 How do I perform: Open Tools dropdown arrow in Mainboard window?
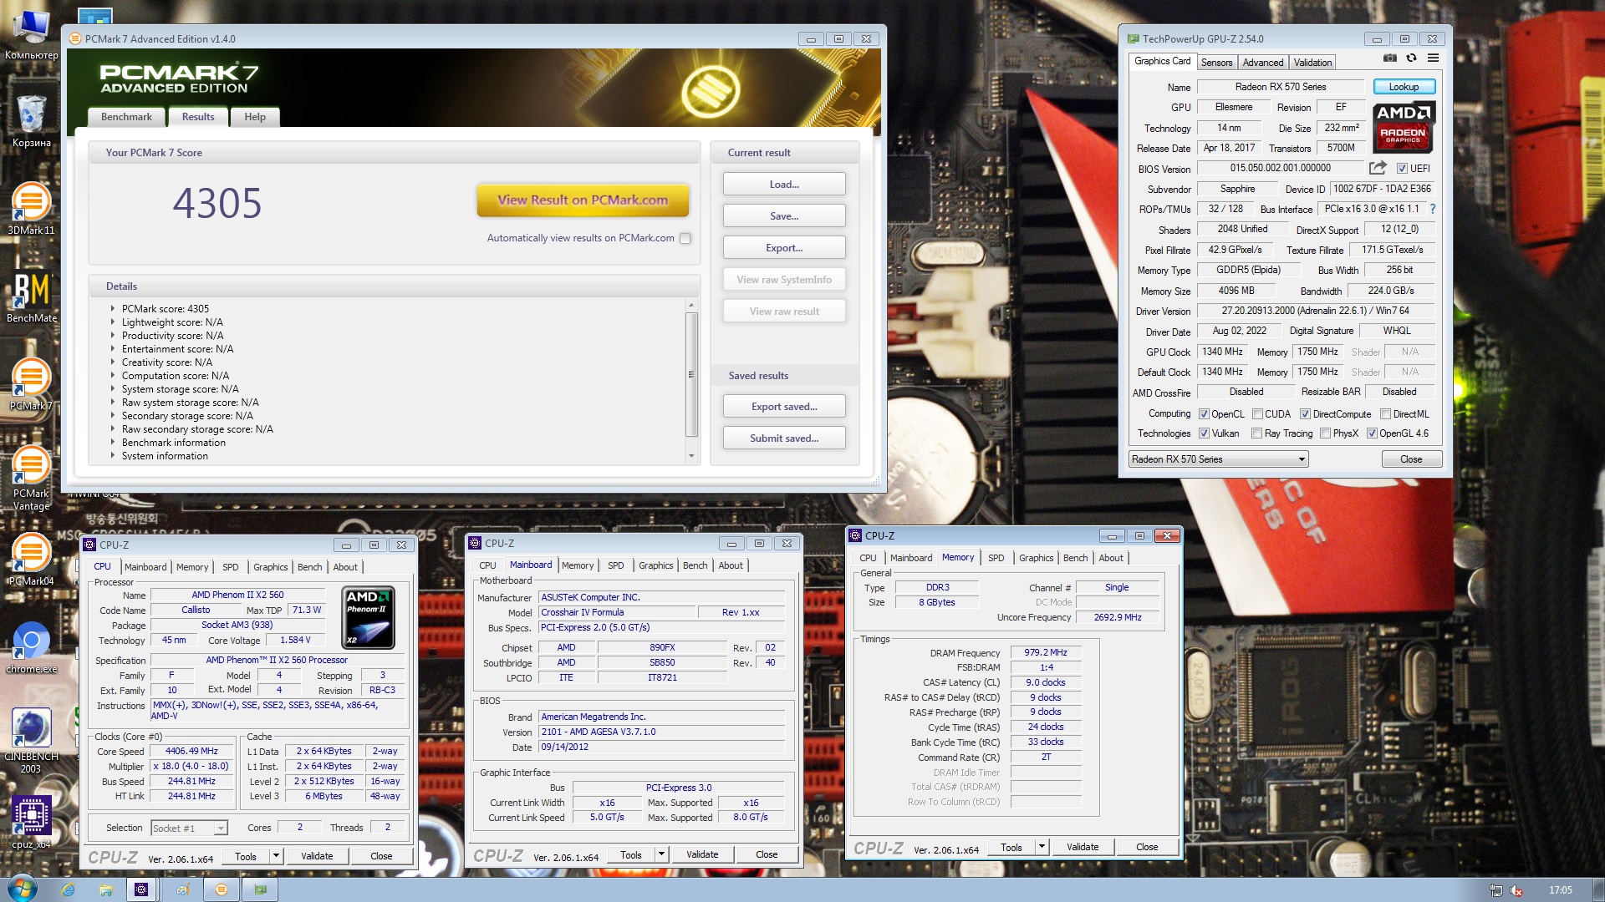(x=661, y=854)
